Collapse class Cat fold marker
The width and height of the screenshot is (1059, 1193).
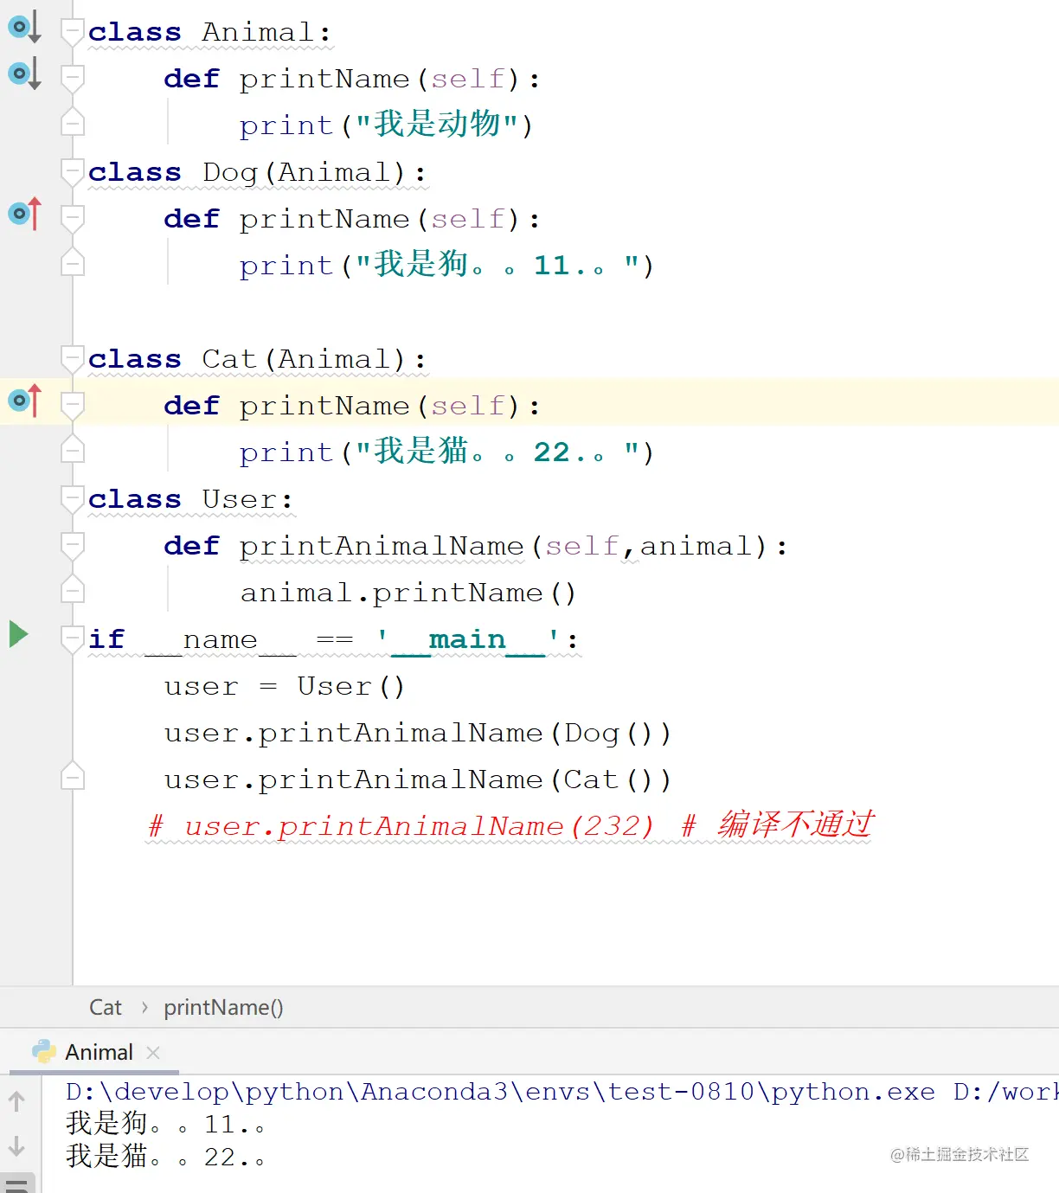click(x=73, y=360)
